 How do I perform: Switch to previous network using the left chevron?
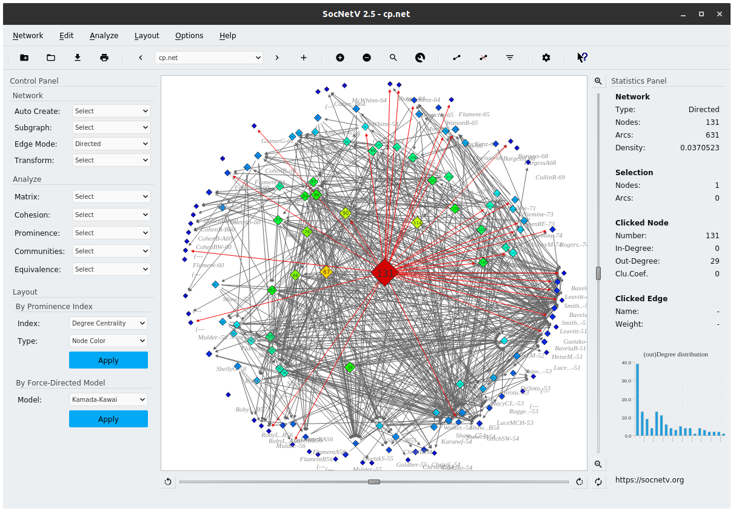pos(140,57)
